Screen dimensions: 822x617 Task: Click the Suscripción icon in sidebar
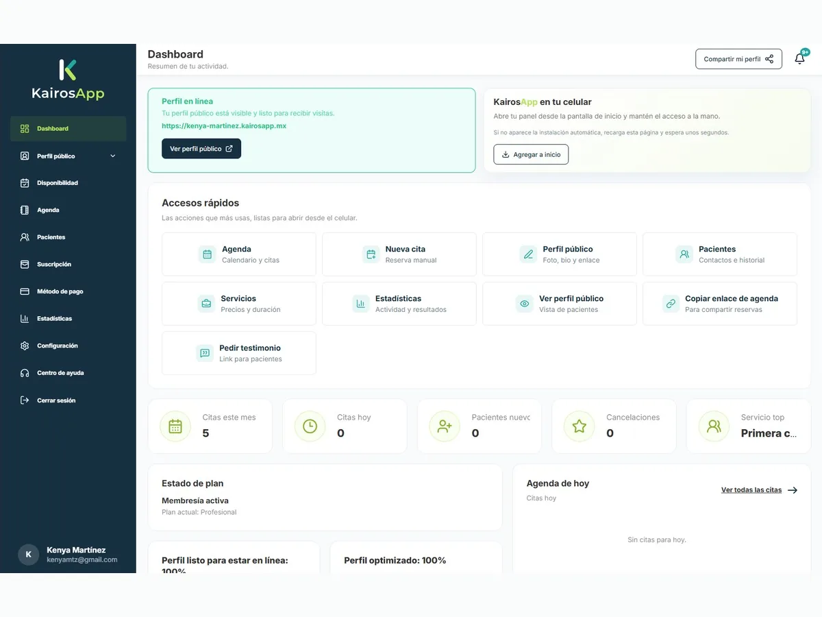tap(25, 265)
